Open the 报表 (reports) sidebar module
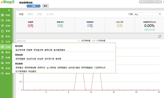This screenshot has width=164, height=98. [x=6, y=63]
